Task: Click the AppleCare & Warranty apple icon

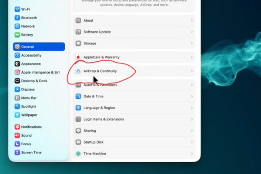Action: tap(78, 57)
